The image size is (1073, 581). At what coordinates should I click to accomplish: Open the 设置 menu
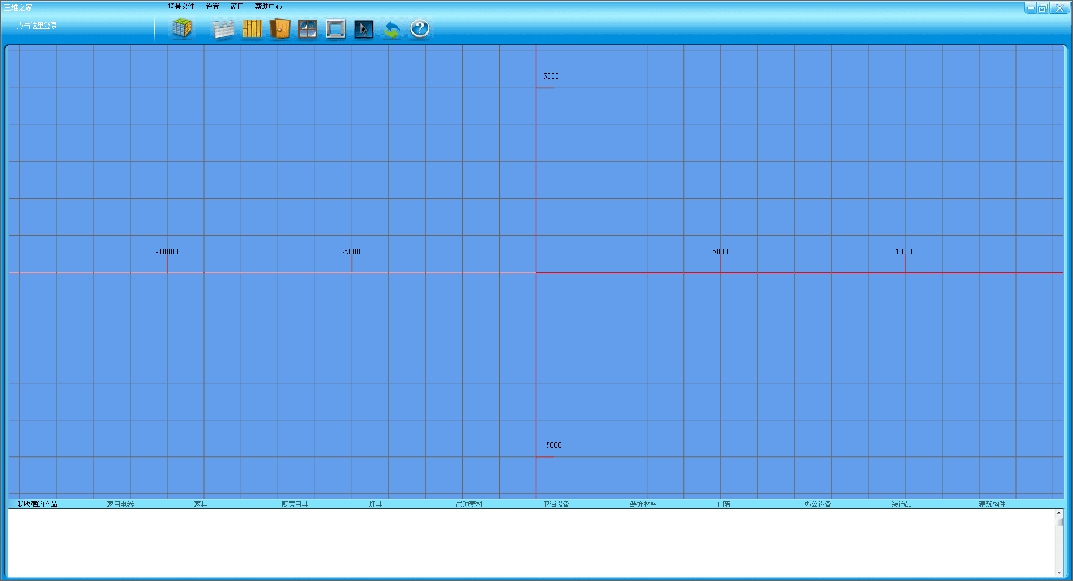pos(212,7)
